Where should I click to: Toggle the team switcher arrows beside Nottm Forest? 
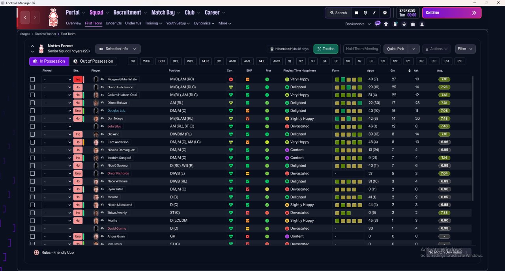tap(32, 49)
